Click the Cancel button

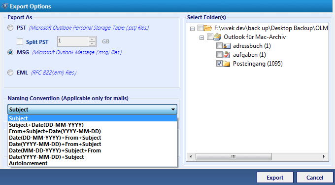(x=315, y=178)
